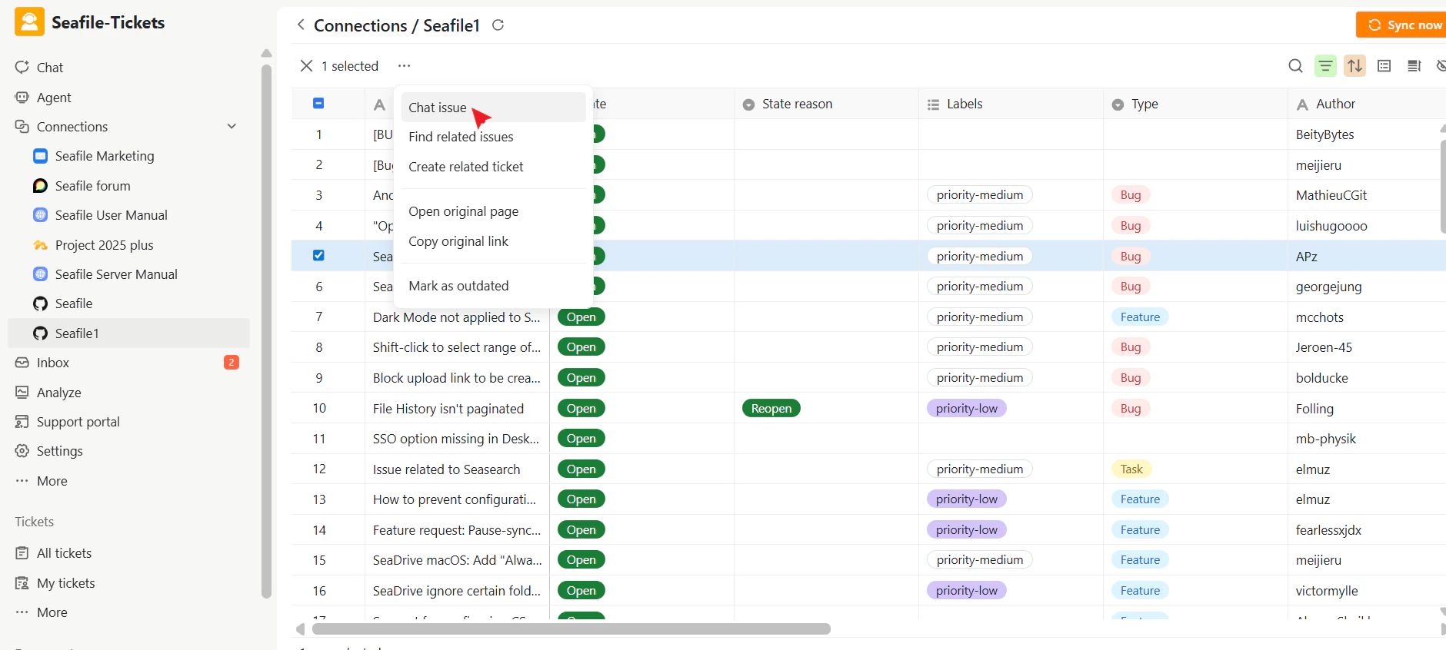The height and width of the screenshot is (650, 1446).
Task: Click the author name fearlessxjdx
Action: pos(1328,530)
